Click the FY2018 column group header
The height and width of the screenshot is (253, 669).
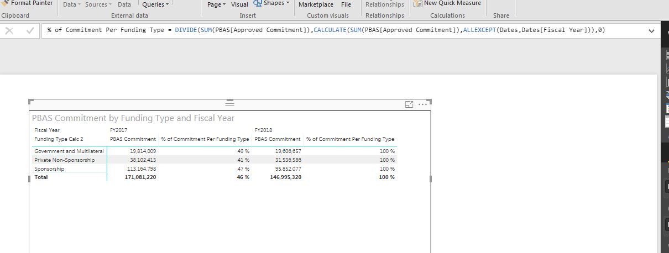coord(263,130)
